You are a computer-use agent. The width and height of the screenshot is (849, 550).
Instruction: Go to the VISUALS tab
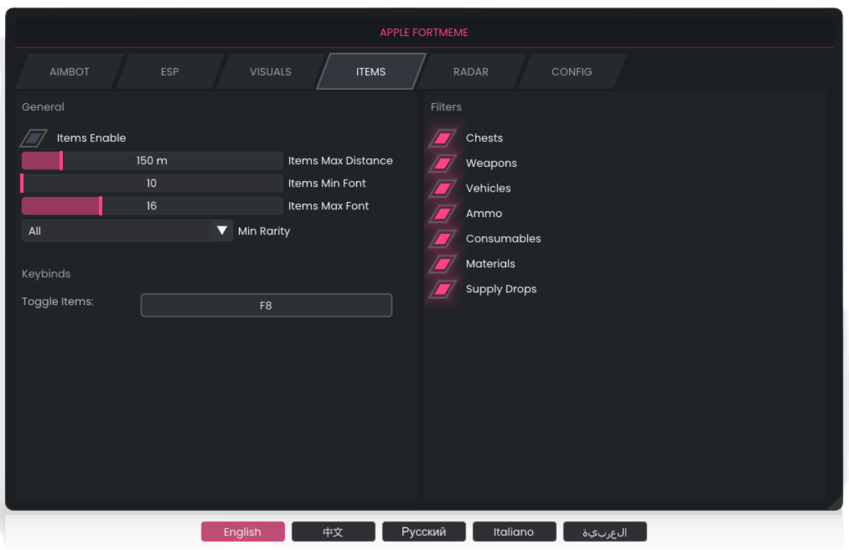270,72
